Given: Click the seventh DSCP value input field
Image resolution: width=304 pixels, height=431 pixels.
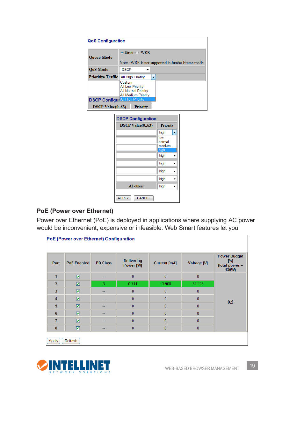Looking at the screenshot, I should click(136, 179).
